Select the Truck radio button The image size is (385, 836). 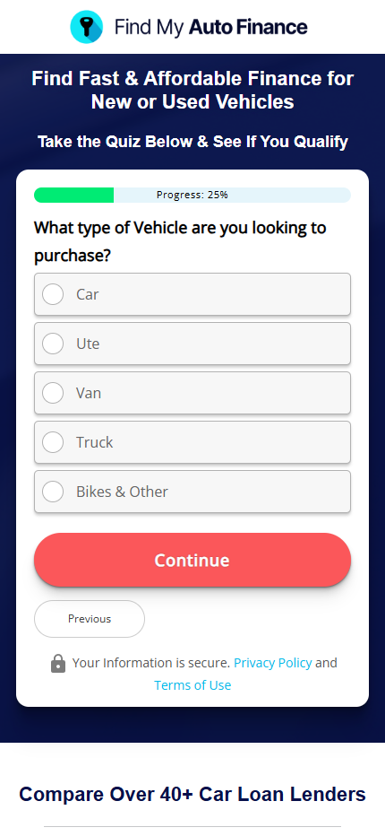(x=53, y=442)
